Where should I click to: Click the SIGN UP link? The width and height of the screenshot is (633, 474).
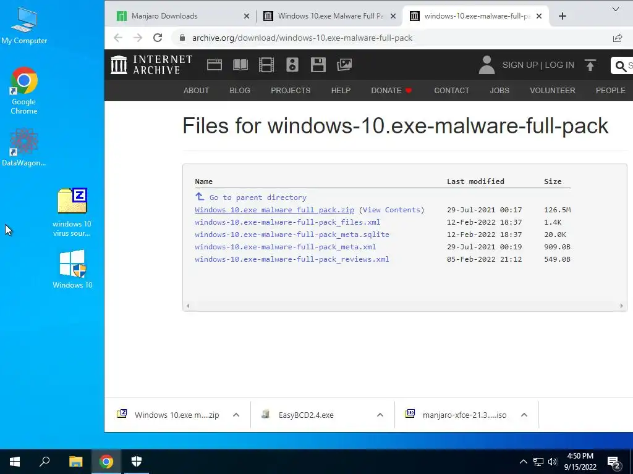click(x=520, y=65)
